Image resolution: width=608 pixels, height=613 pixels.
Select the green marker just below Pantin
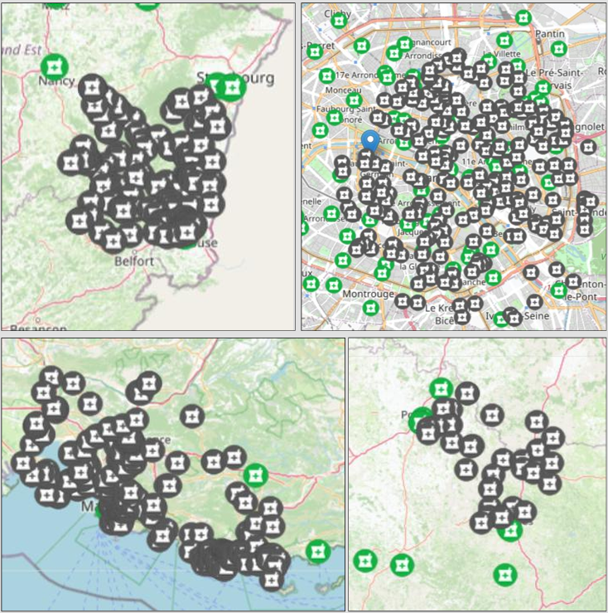pyautogui.click(x=557, y=49)
